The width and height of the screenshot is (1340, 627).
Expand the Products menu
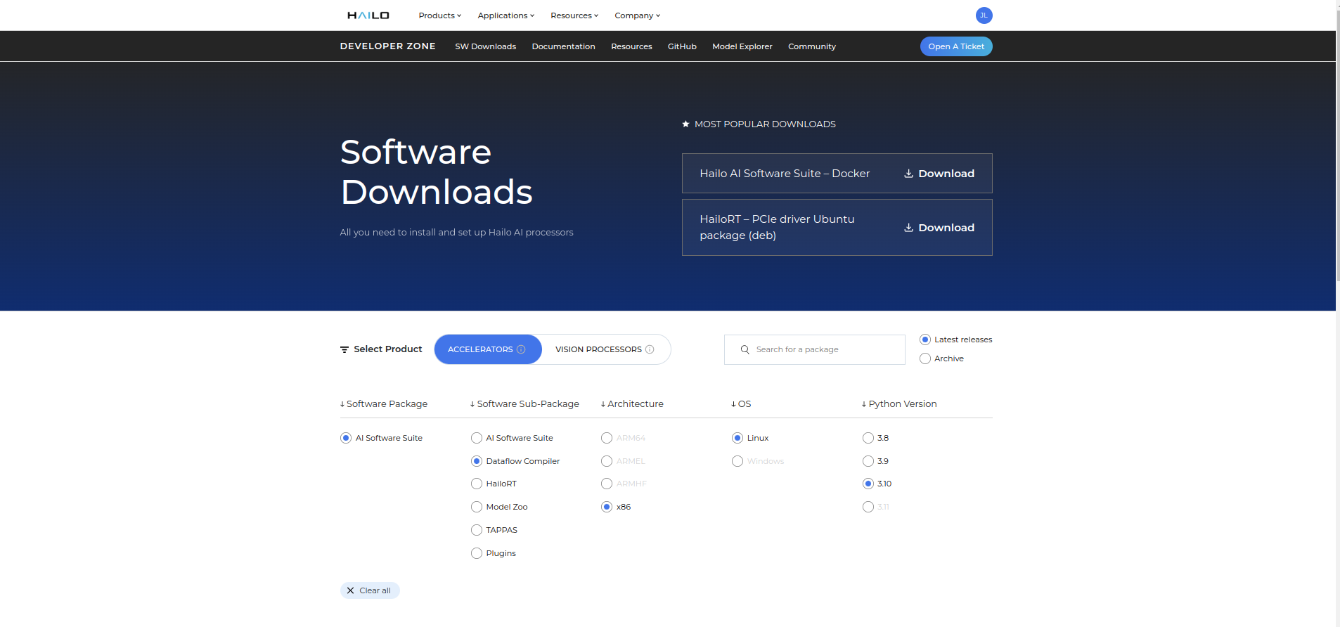click(440, 15)
